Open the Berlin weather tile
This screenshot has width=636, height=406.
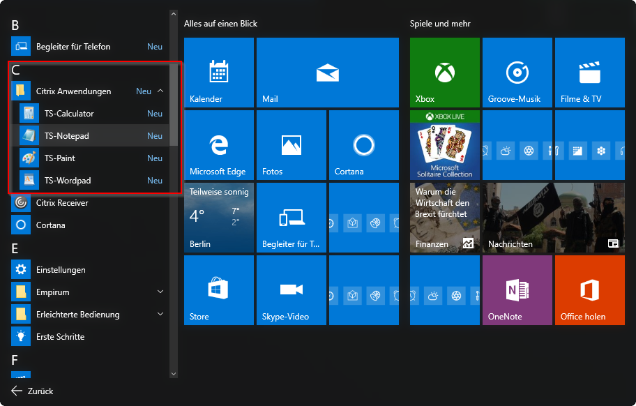pos(219,218)
